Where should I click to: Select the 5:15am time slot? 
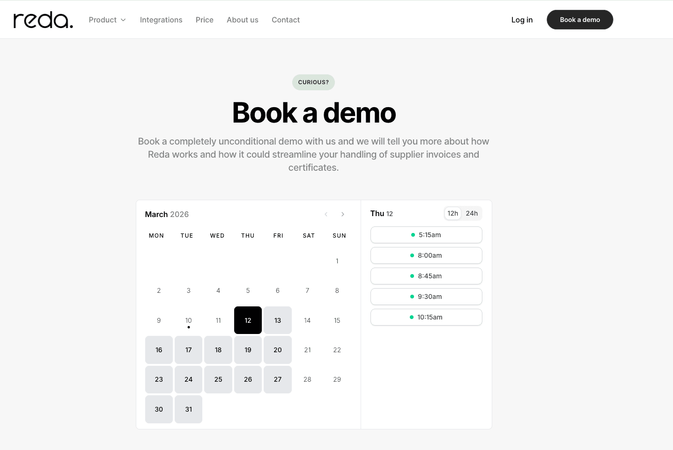pos(426,235)
